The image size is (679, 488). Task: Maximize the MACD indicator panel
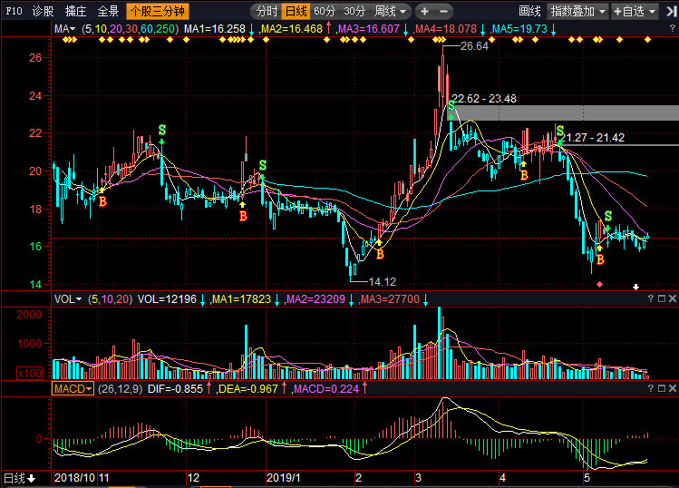point(661,387)
